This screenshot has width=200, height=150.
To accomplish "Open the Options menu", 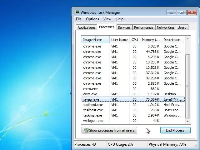I will click(x=92, y=19).
